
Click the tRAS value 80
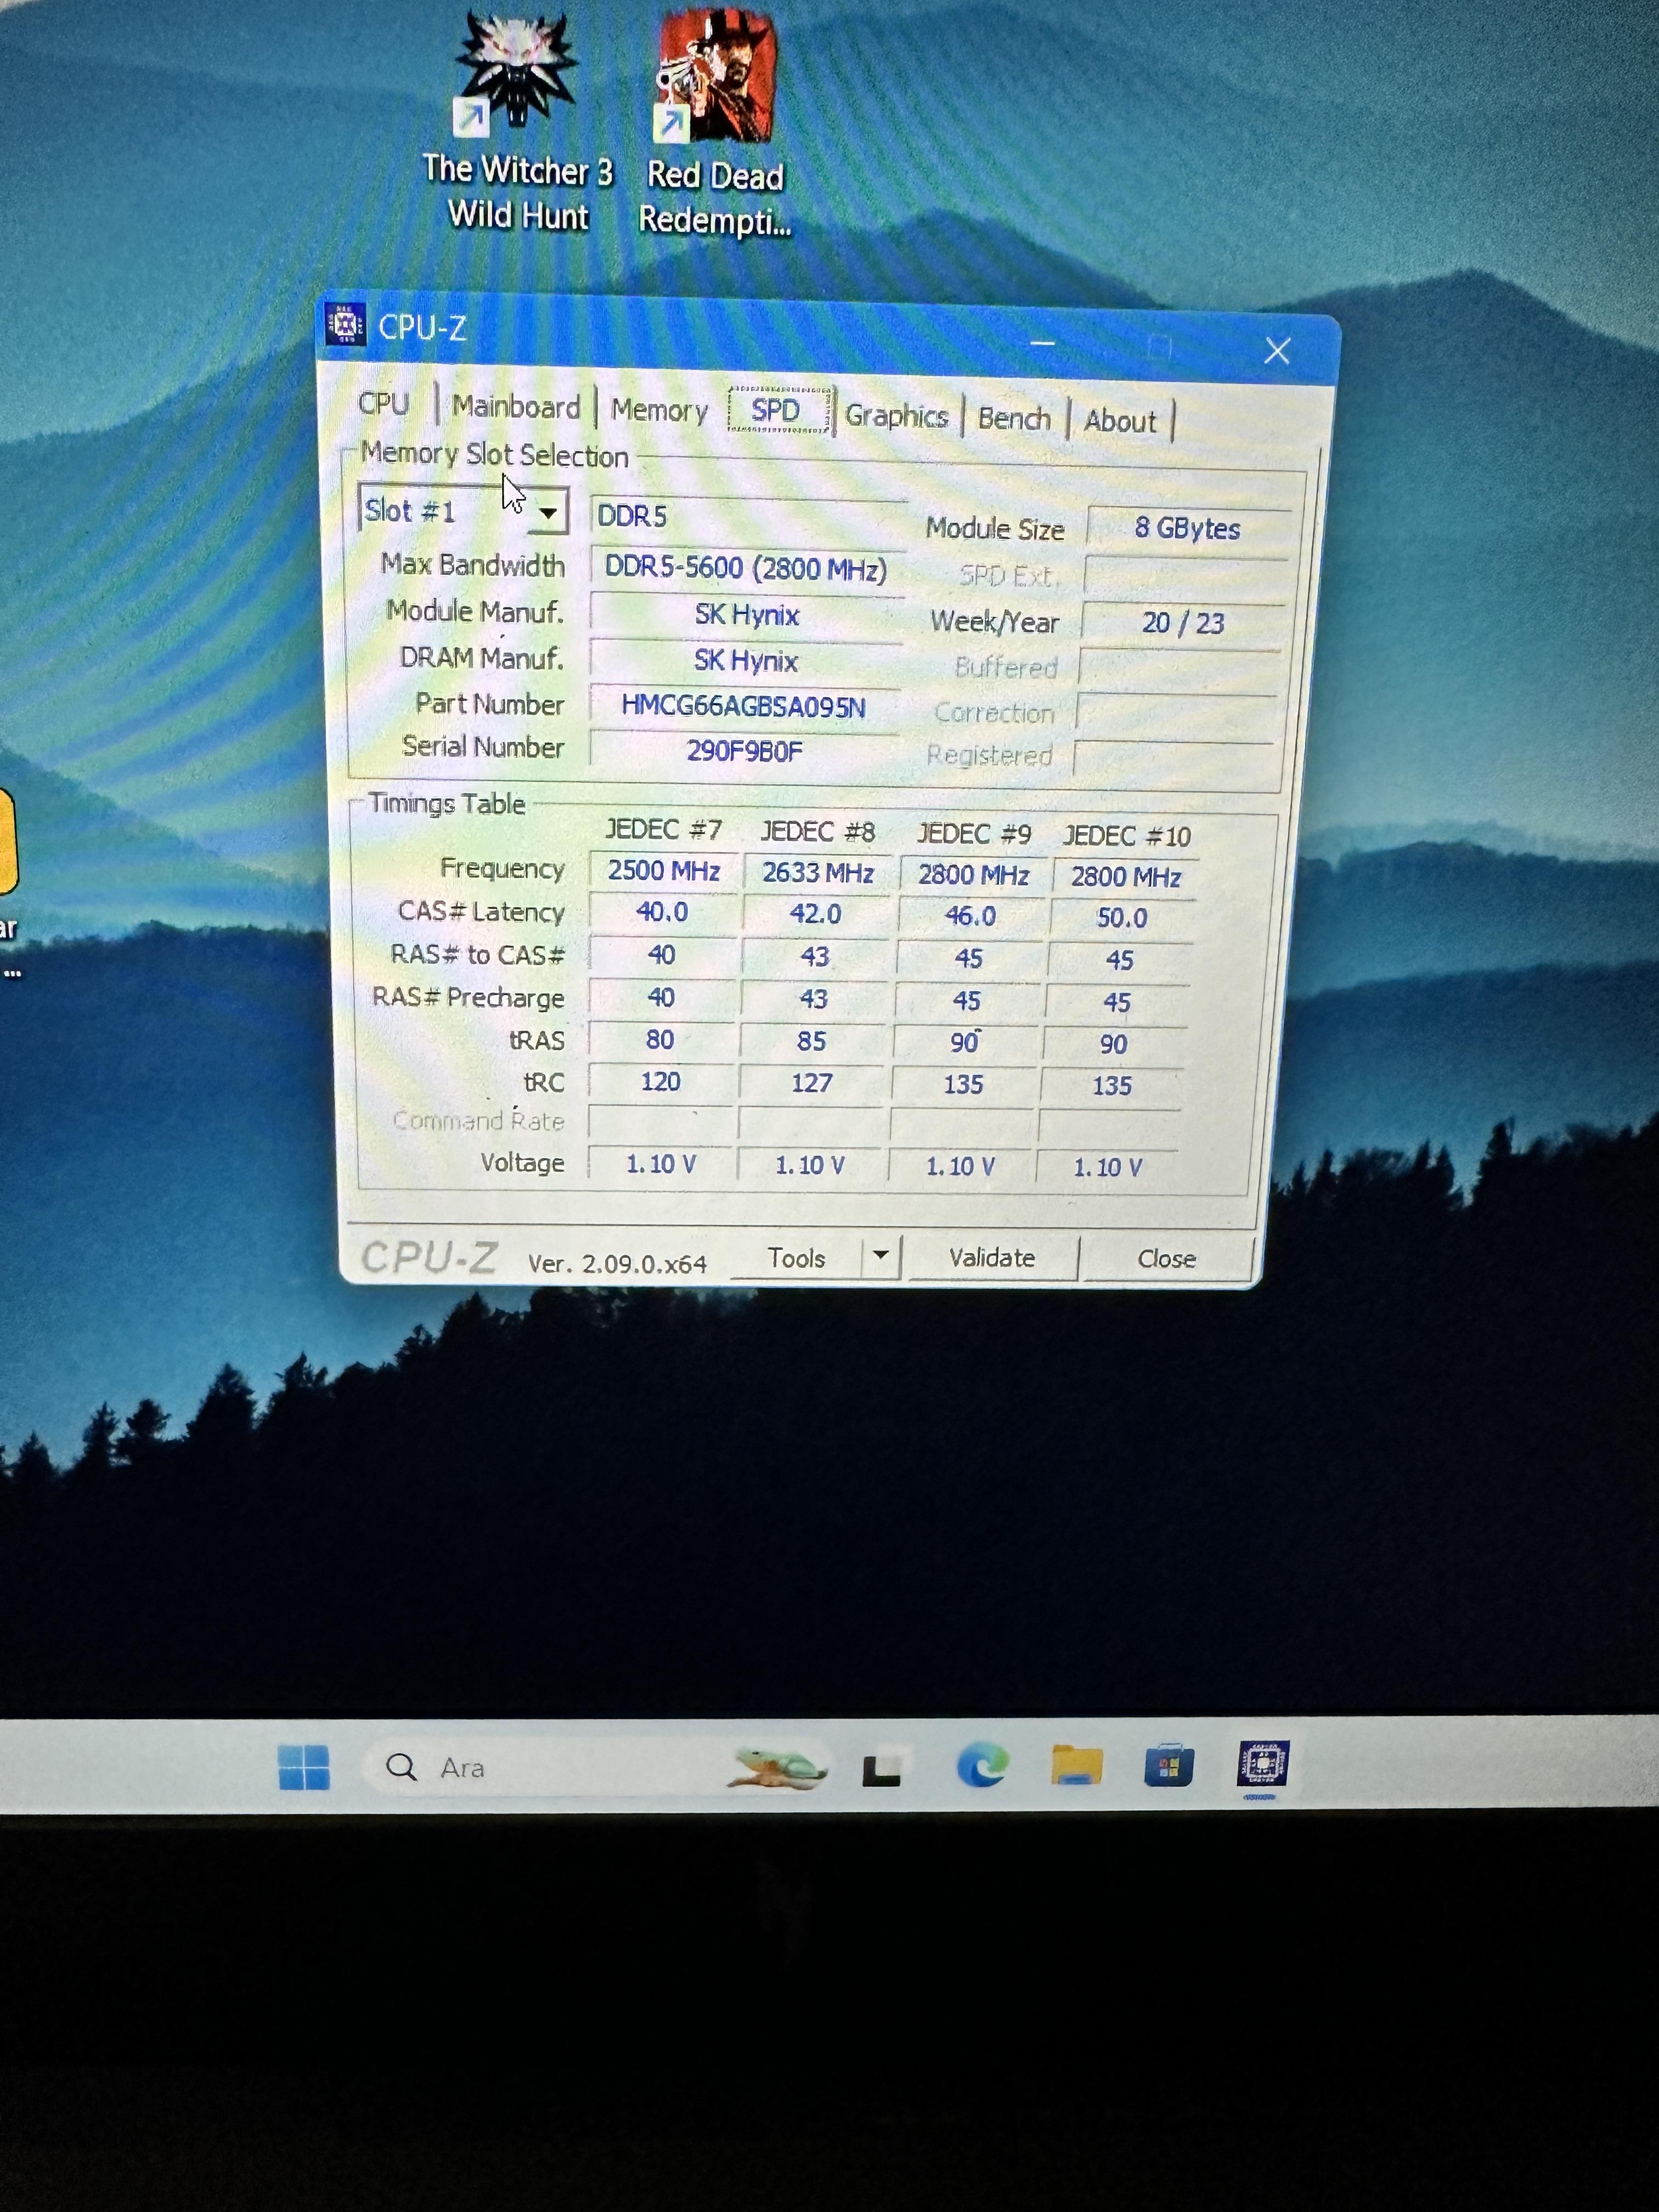[660, 1041]
